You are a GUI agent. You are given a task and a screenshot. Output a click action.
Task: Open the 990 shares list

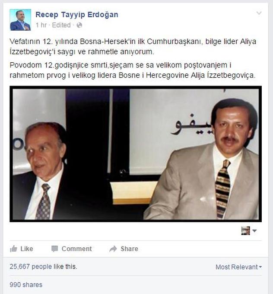point(26,284)
